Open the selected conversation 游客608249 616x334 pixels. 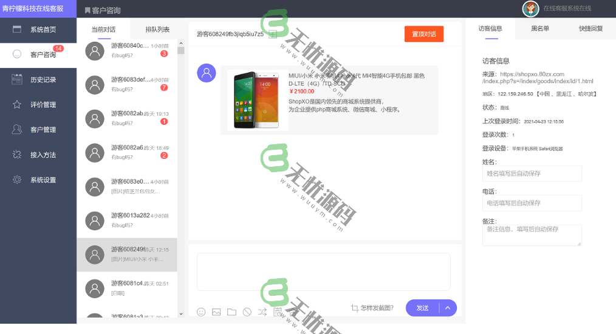(x=127, y=255)
